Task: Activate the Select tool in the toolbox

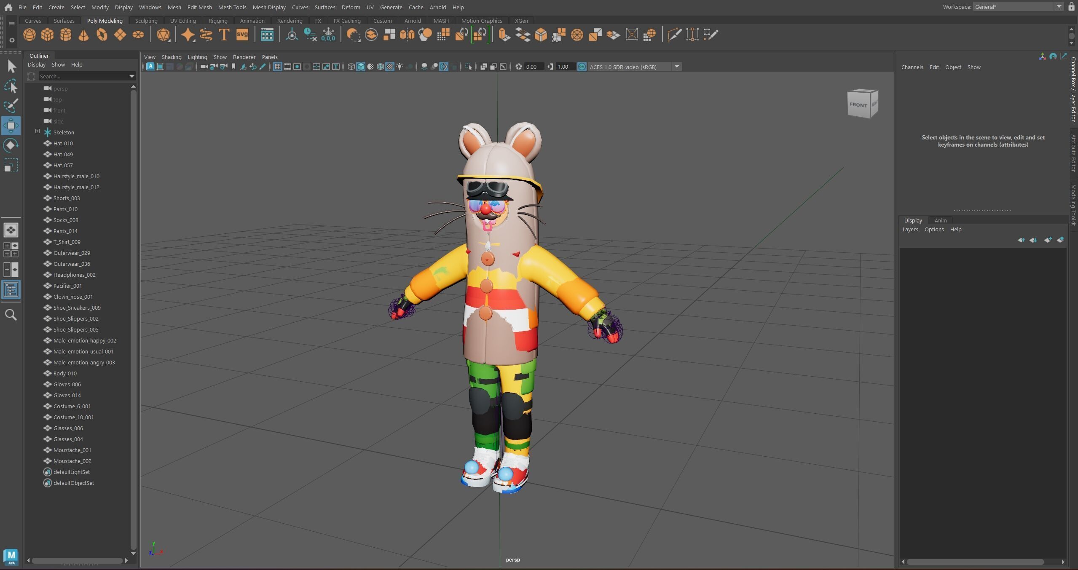Action: [x=11, y=66]
